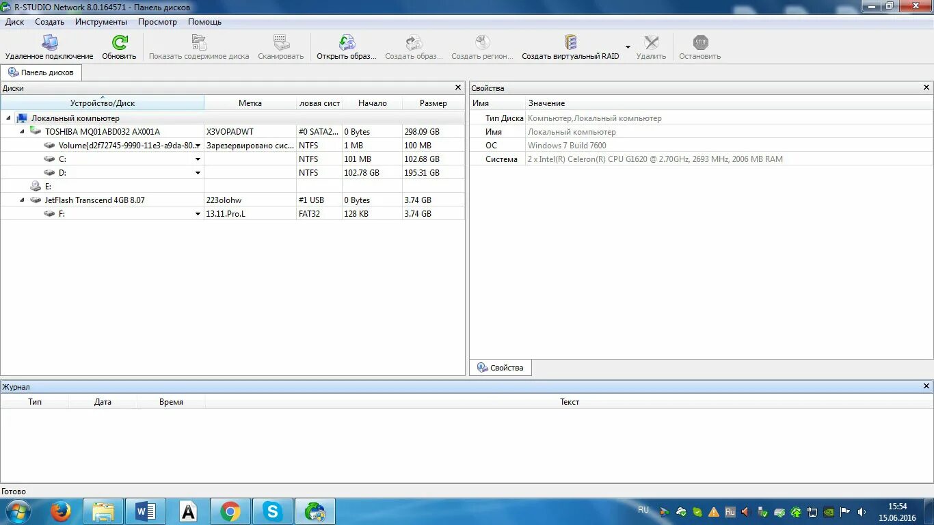
Task: Click the Система property row
Action: pos(701,159)
